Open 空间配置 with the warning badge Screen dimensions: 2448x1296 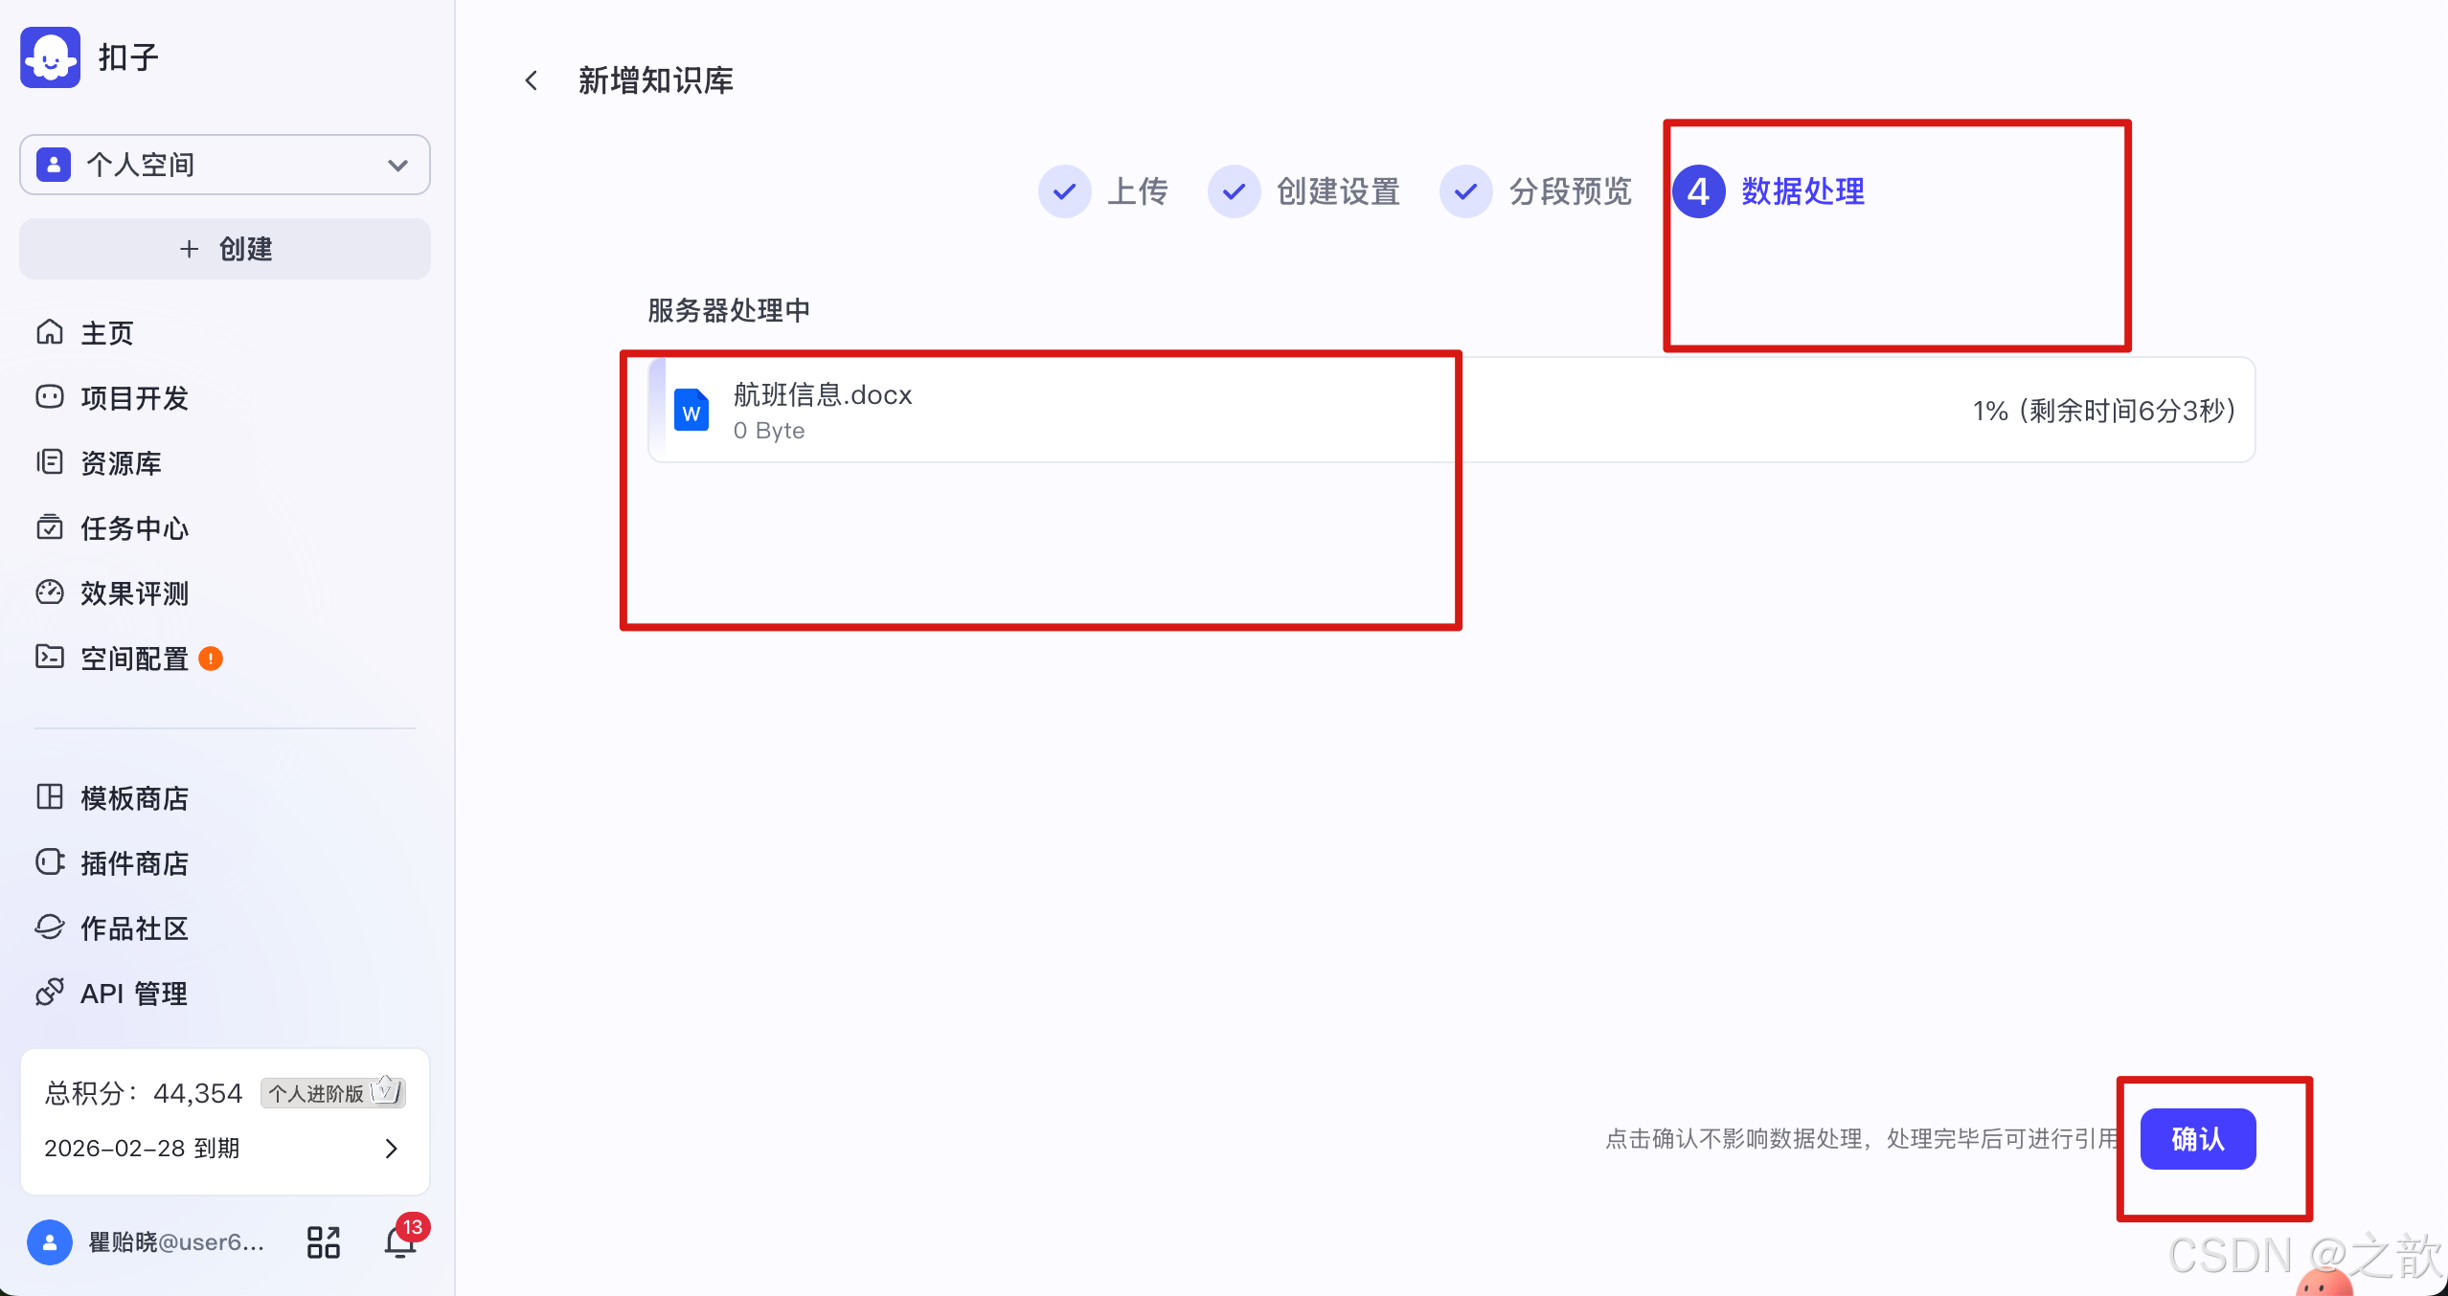click(x=133, y=659)
